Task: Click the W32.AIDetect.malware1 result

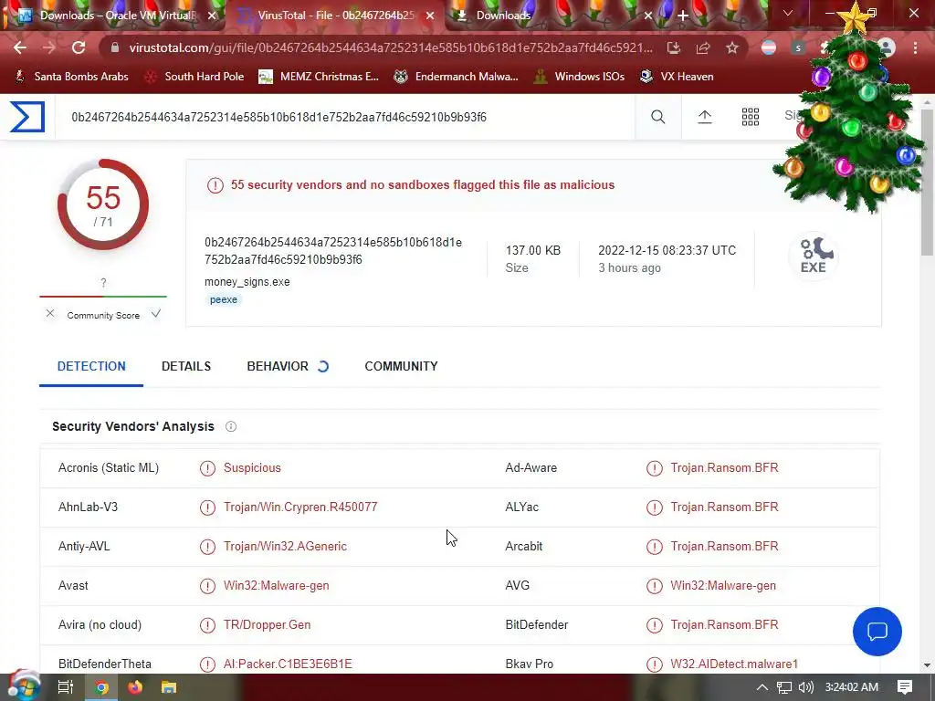Action: click(734, 664)
